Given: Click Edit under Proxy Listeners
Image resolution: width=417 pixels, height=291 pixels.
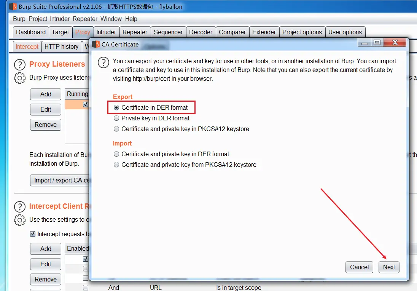Looking at the screenshot, I should pyautogui.click(x=46, y=109).
